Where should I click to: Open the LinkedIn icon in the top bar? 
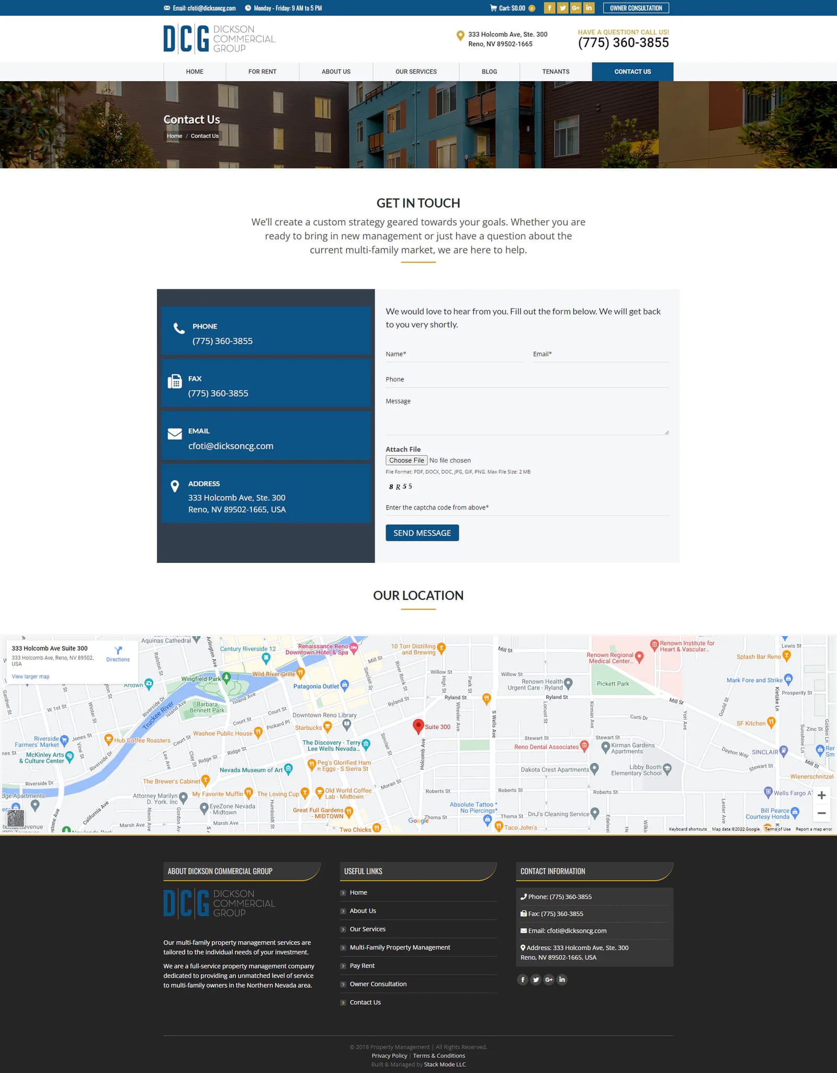[589, 8]
